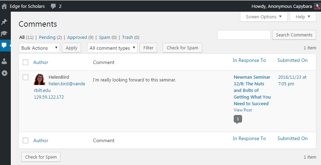Select the Comments icon in sidebar
This screenshot has width=321, height=165.
tap(4, 46)
